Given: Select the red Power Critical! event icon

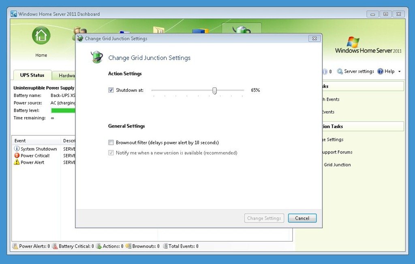Looking at the screenshot, I should [17, 156].
